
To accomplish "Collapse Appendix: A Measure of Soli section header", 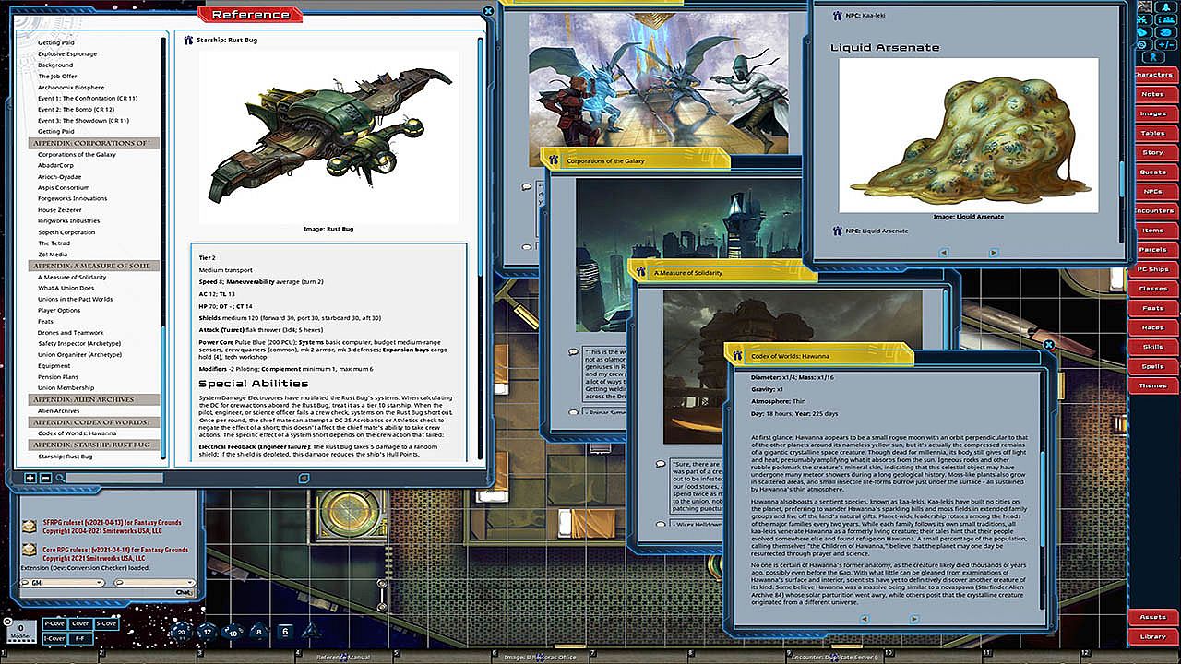I will pos(94,266).
